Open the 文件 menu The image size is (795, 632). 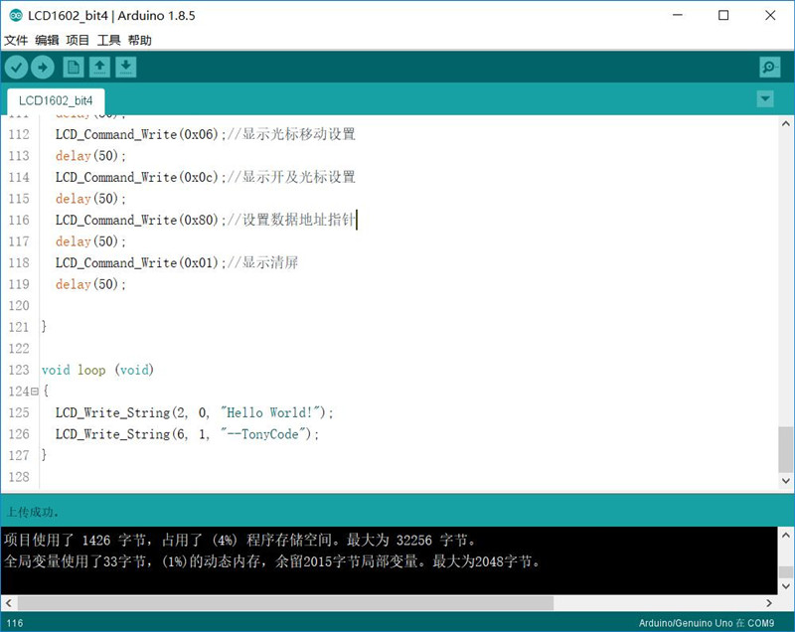16,40
